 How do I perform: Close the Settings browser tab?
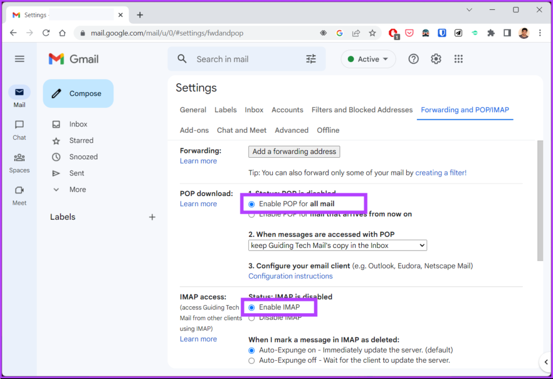(x=120, y=15)
